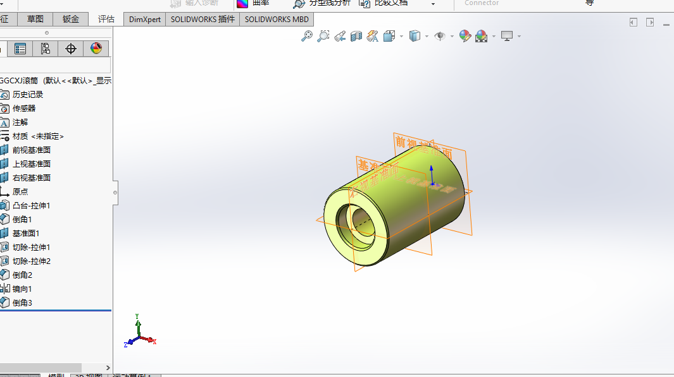Viewport: 674px width, 377px height.
Task: Select 传感器 item in feature tree
Action: pyautogui.click(x=23, y=109)
